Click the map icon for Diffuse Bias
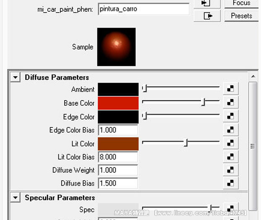261x220 pixels. 230,183
